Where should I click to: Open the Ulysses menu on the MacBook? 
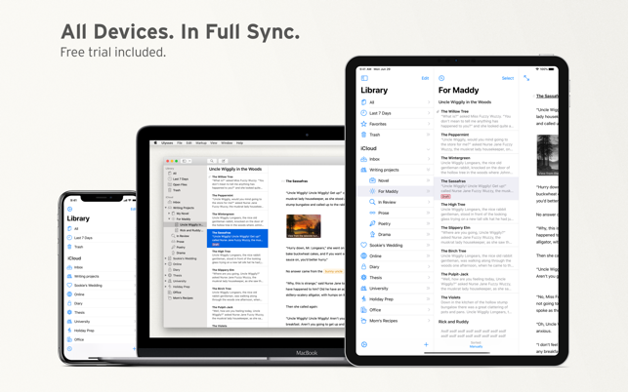pyautogui.click(x=167, y=142)
